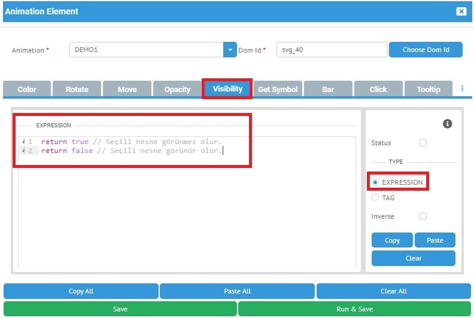Click the green Run & Save button
The height and width of the screenshot is (318, 474).
click(x=354, y=309)
